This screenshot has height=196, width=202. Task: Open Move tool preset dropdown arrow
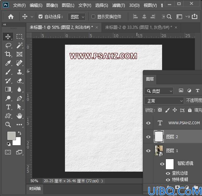[32, 17]
